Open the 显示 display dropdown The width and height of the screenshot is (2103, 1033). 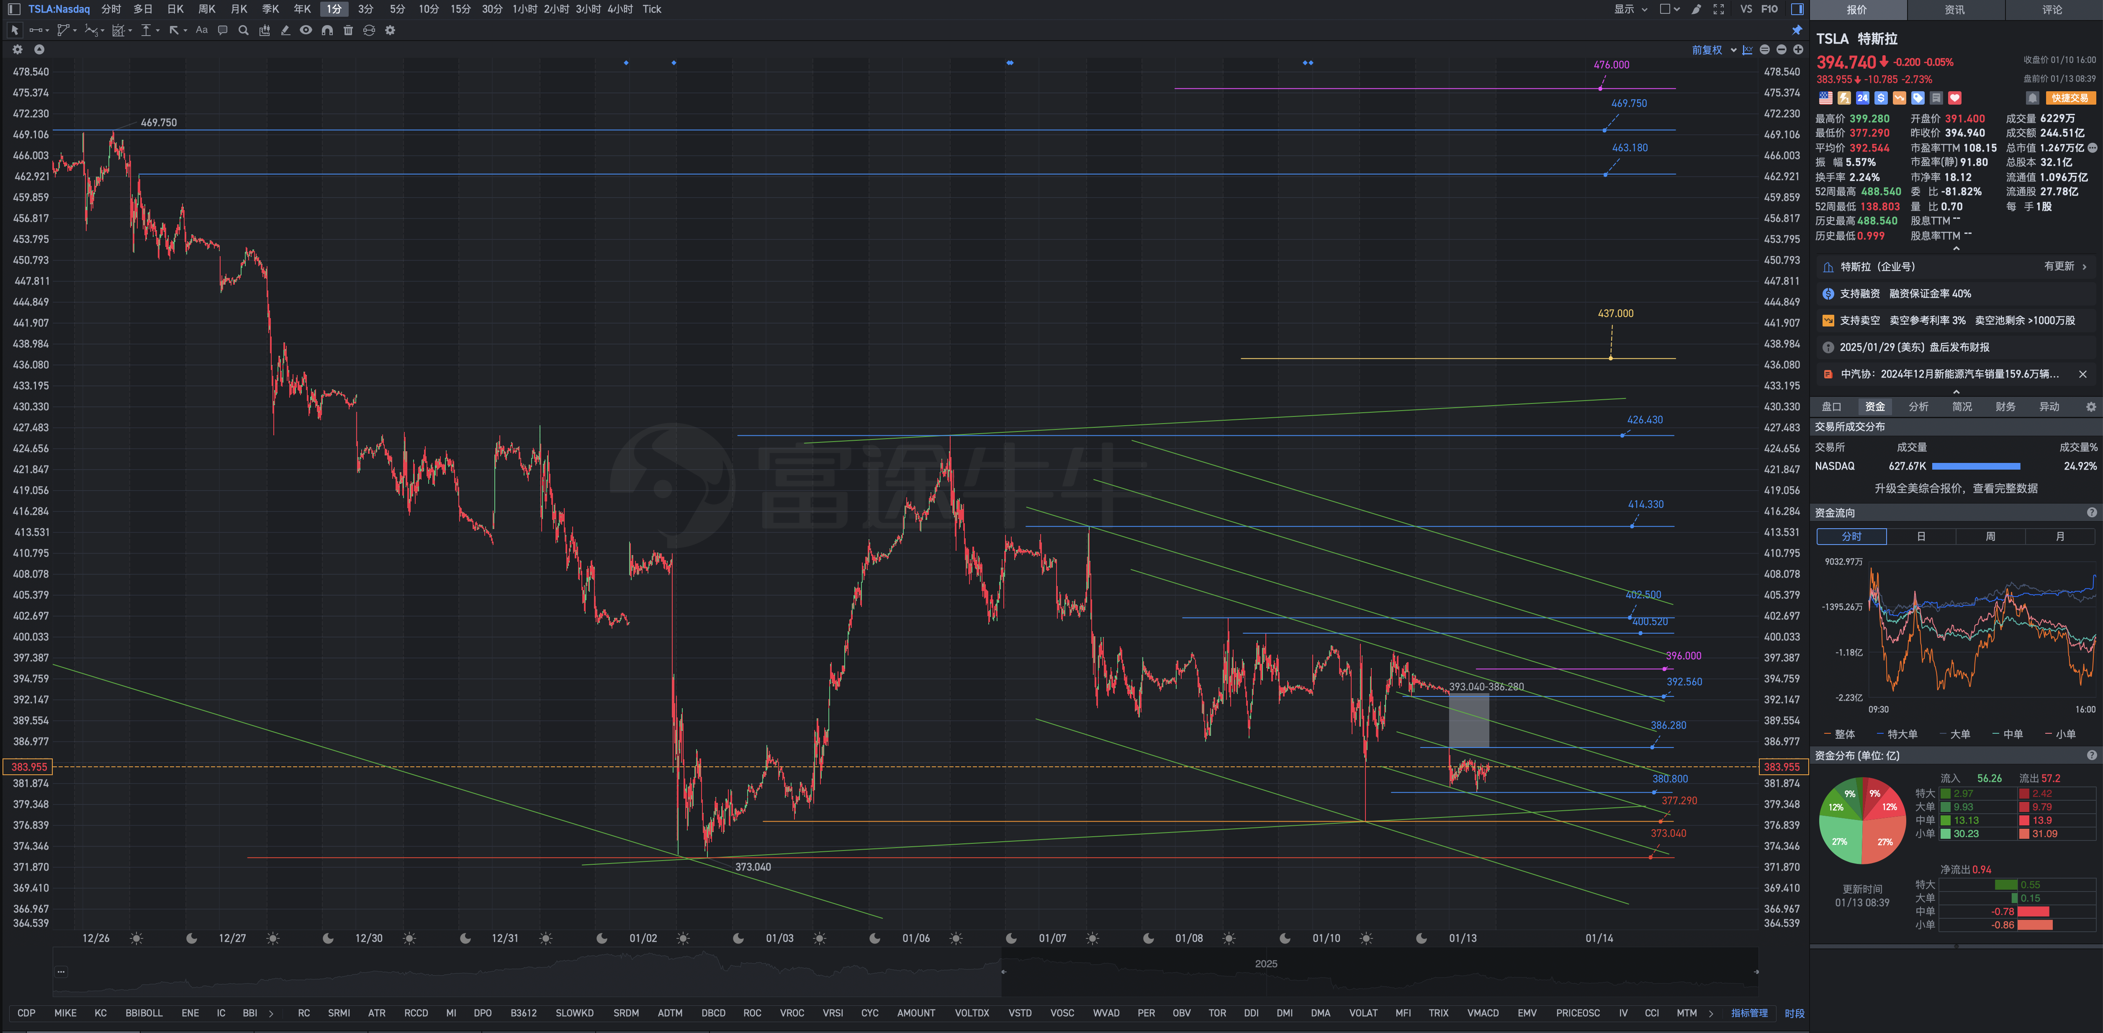(1630, 9)
